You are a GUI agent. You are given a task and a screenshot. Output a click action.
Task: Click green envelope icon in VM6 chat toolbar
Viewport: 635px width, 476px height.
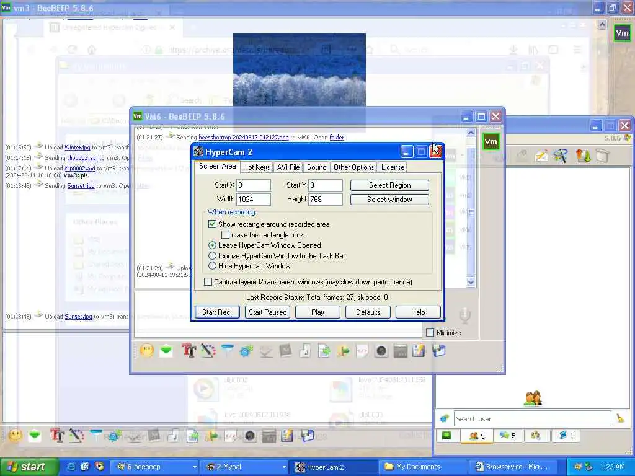point(166,351)
